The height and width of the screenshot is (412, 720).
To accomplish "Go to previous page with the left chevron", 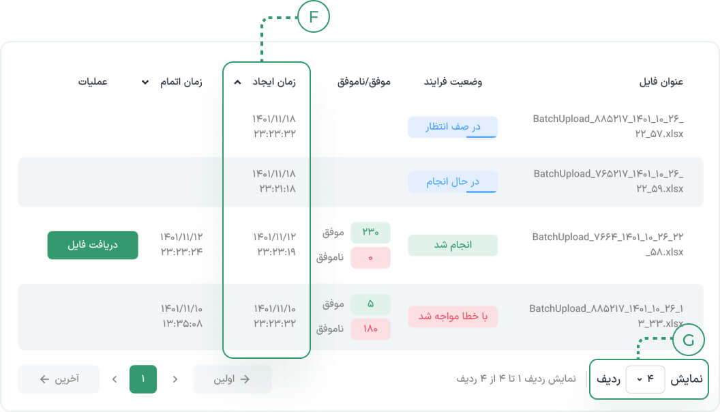I will tap(115, 379).
